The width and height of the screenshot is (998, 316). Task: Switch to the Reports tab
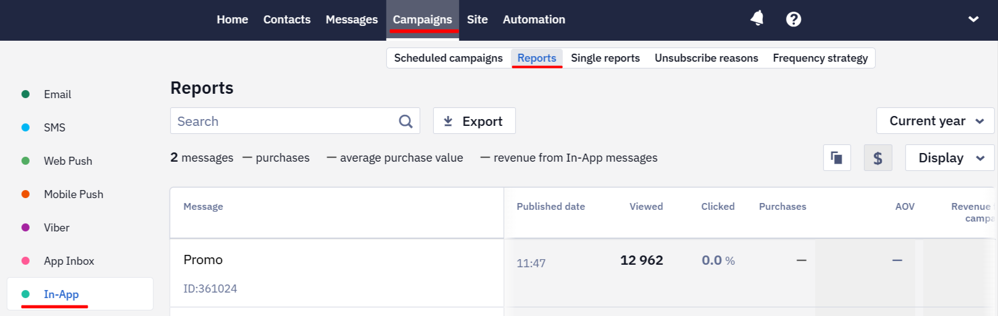[x=537, y=58]
